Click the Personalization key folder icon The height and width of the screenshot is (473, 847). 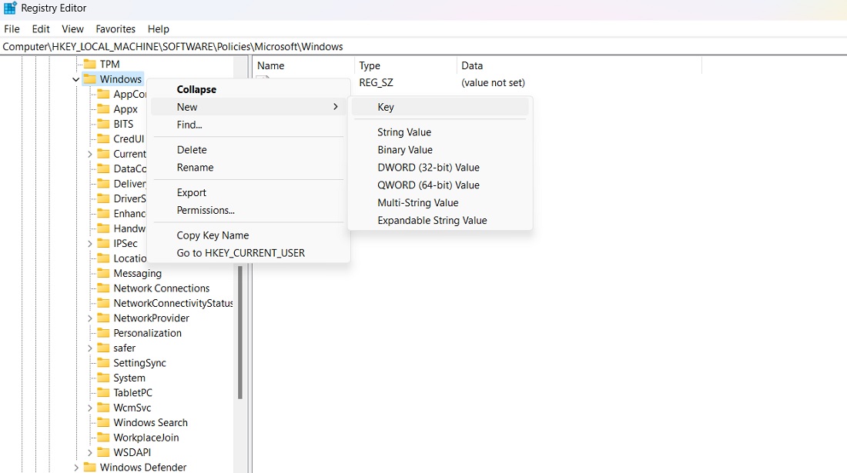(x=103, y=333)
